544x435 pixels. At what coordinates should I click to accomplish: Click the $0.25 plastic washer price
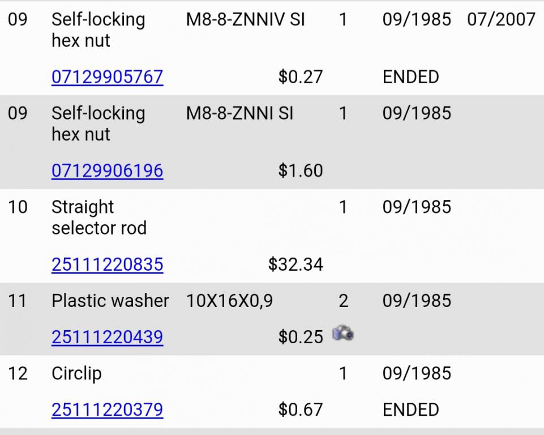[300, 337]
